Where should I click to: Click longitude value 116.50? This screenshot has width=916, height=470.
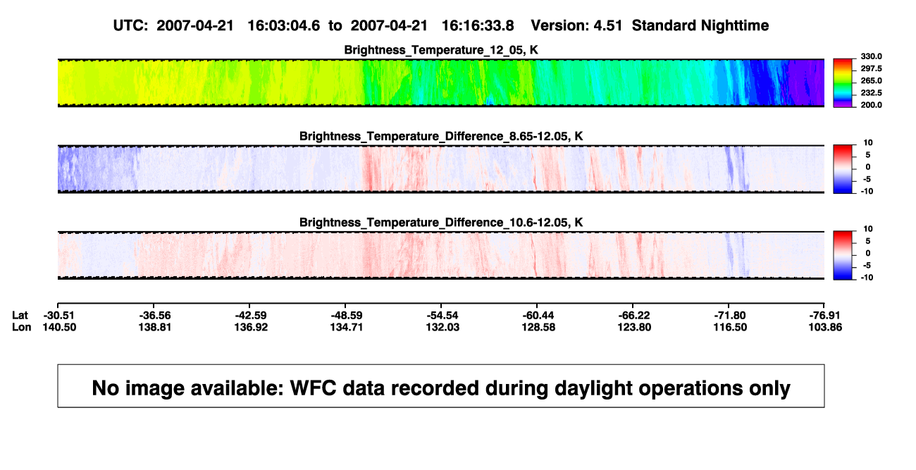click(729, 327)
